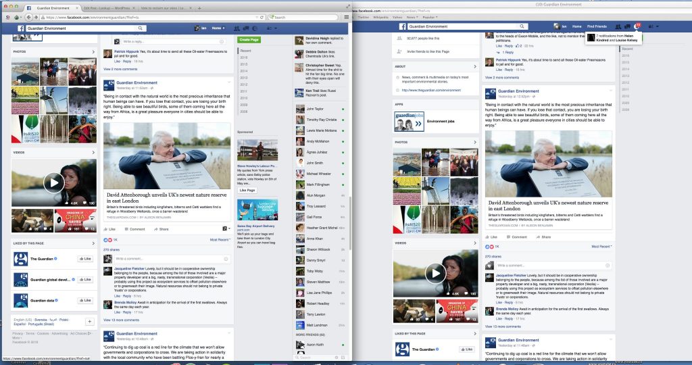Open the Yahoo bookmark in Safari

point(397,17)
